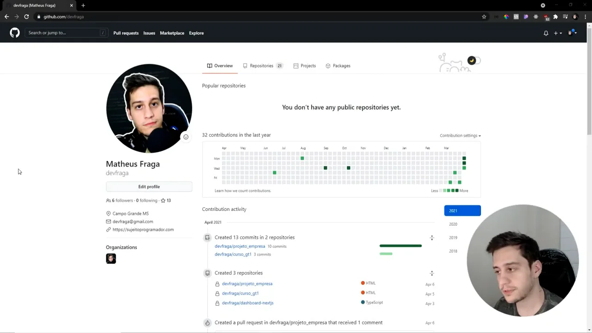Focus the Search or jump to field
This screenshot has height=333, width=592.
pyautogui.click(x=67, y=33)
